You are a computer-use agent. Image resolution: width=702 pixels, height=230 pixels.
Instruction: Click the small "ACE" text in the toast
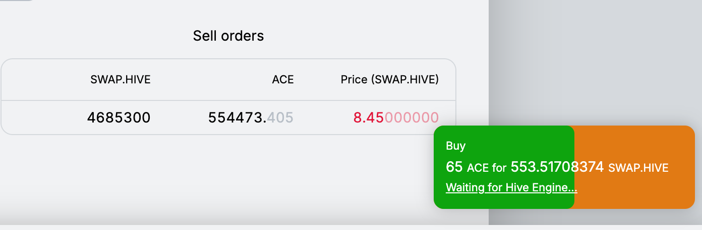tap(478, 168)
